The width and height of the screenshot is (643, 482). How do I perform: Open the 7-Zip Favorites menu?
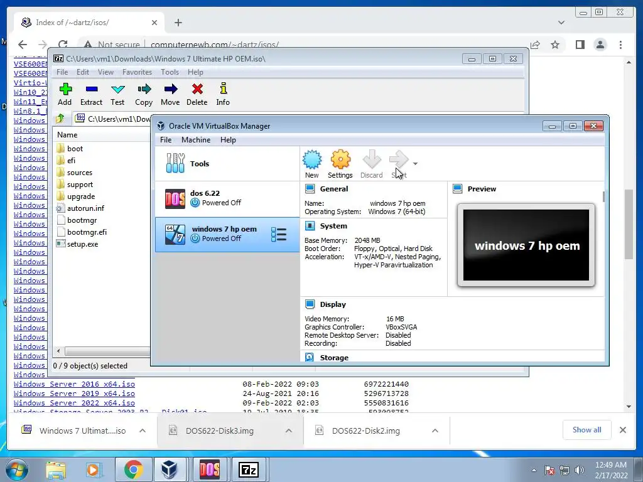click(x=137, y=72)
